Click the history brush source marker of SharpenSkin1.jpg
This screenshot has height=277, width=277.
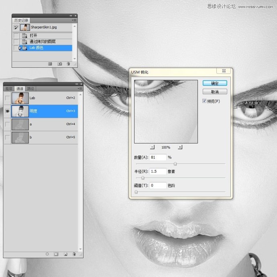point(16,27)
